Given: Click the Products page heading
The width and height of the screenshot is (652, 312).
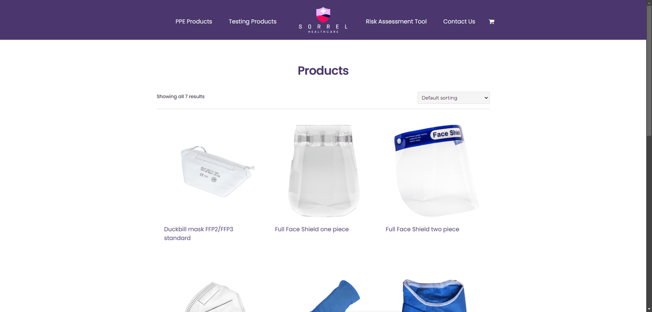Looking at the screenshot, I should click(x=323, y=70).
